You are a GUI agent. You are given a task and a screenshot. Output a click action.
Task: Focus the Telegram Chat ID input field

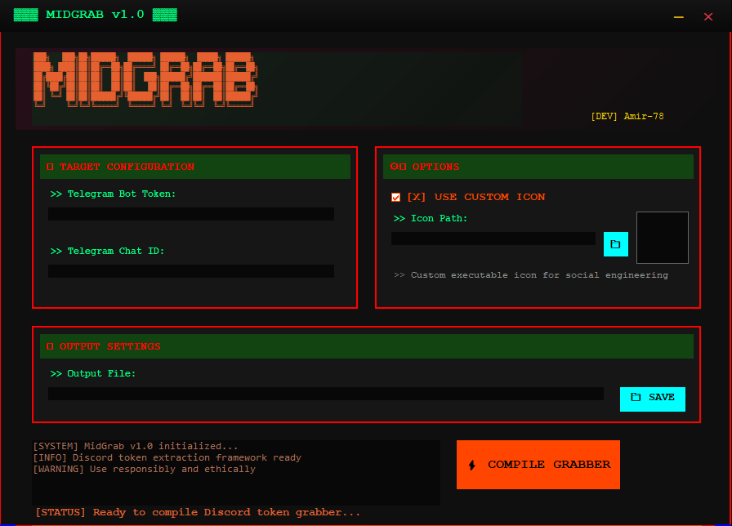(191, 271)
